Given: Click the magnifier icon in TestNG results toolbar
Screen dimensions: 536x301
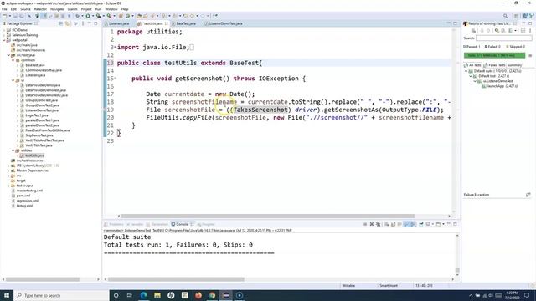Looking at the screenshot, I should [497, 31].
